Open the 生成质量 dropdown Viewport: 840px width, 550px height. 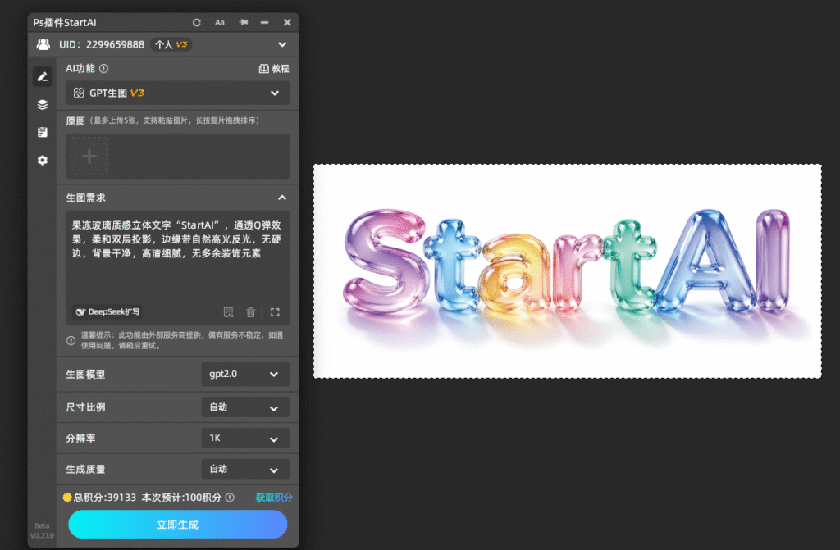(x=245, y=470)
